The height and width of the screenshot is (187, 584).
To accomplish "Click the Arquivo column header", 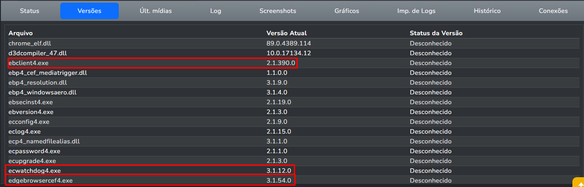I will click(21, 33).
